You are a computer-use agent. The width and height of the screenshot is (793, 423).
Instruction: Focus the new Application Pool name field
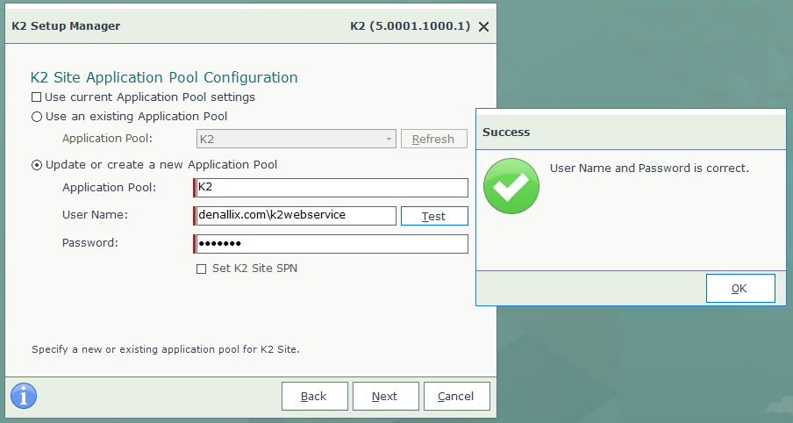pyautogui.click(x=331, y=187)
